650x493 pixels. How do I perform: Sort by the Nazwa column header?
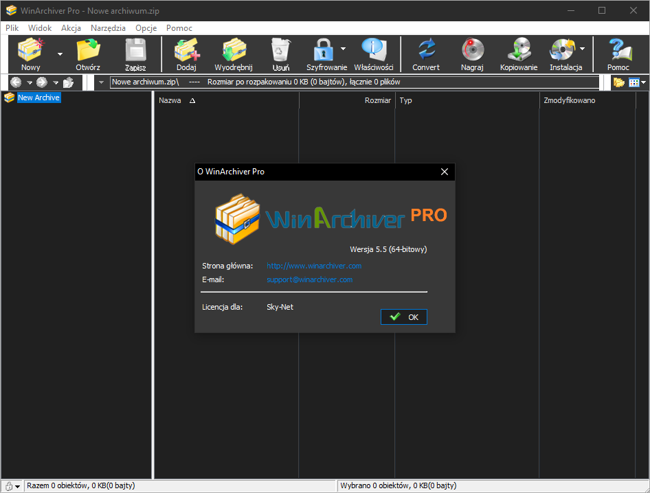(x=226, y=100)
